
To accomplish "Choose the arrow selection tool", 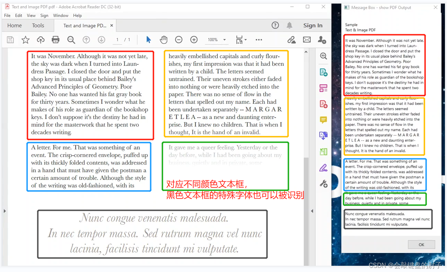I will [148, 40].
